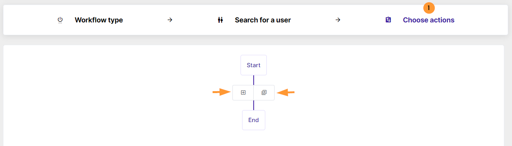This screenshot has height=146, width=512.
Task: Click the arrow after Workflow type
Action: click(x=170, y=20)
